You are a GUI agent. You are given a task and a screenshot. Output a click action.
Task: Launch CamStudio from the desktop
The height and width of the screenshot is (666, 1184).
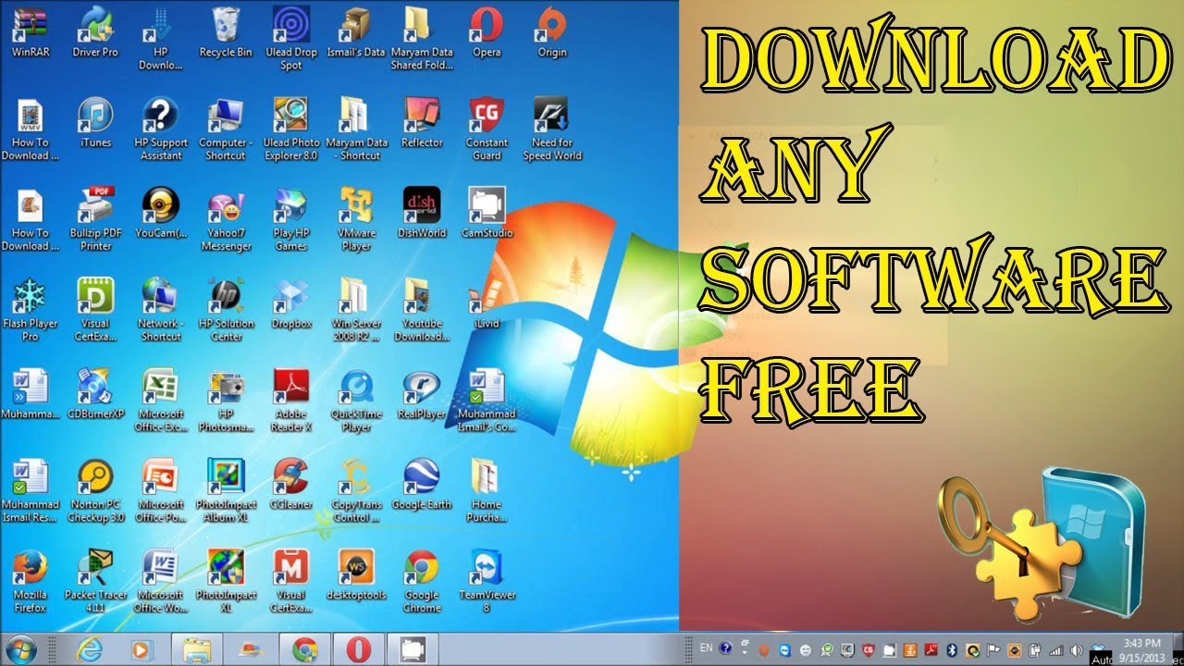pyautogui.click(x=487, y=214)
